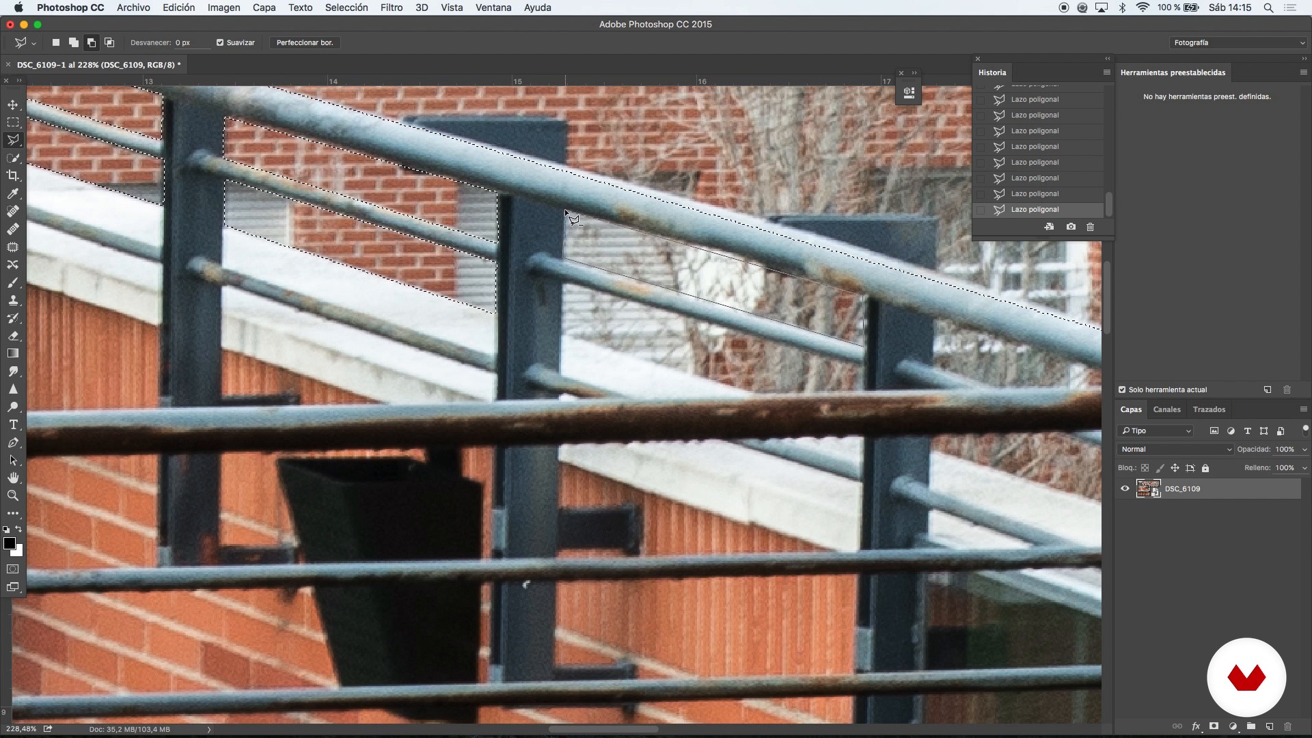Select the Spot Healing Brush tool
Screen dimensions: 1312x738
[x=13, y=211]
